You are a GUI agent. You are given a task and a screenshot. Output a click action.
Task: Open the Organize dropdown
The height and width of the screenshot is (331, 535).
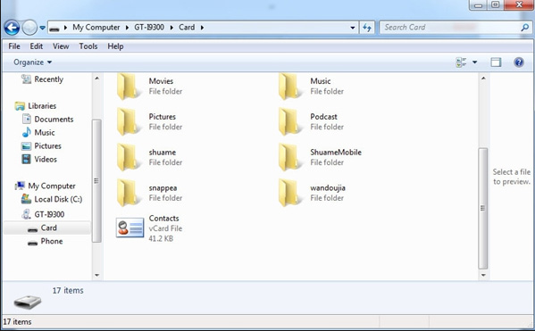[x=32, y=62]
